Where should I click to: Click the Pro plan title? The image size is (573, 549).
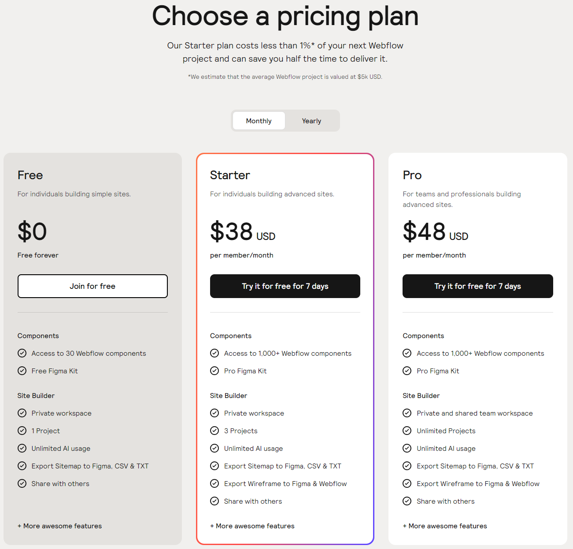pos(412,175)
